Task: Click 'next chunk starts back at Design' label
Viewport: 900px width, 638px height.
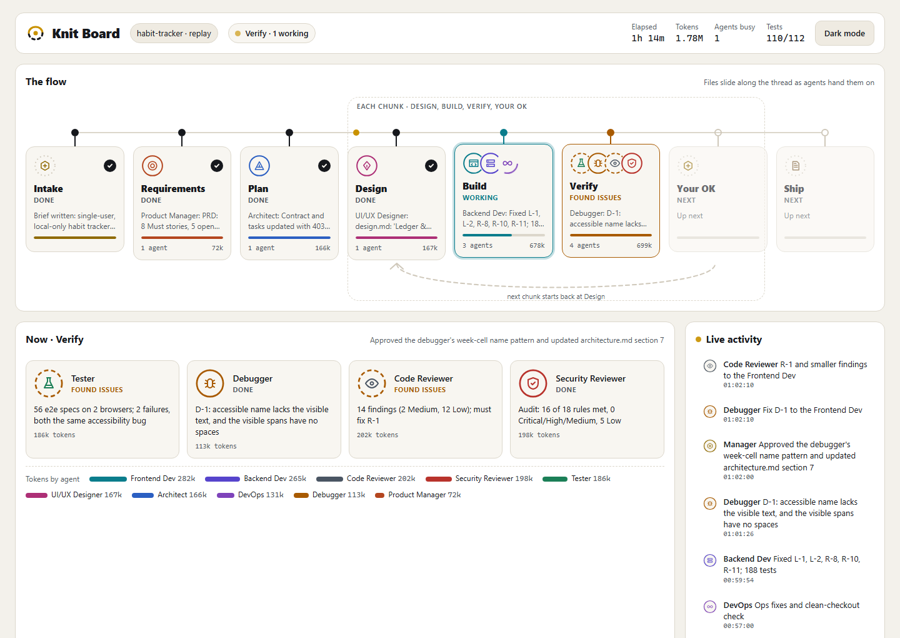Action: (x=556, y=296)
